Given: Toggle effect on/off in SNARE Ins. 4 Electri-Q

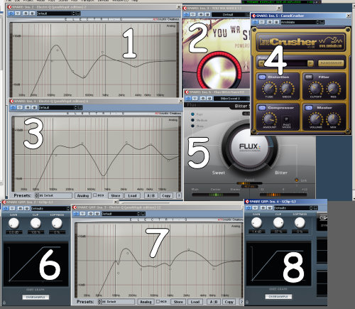Looking at the screenshot, I should [x=13, y=107].
